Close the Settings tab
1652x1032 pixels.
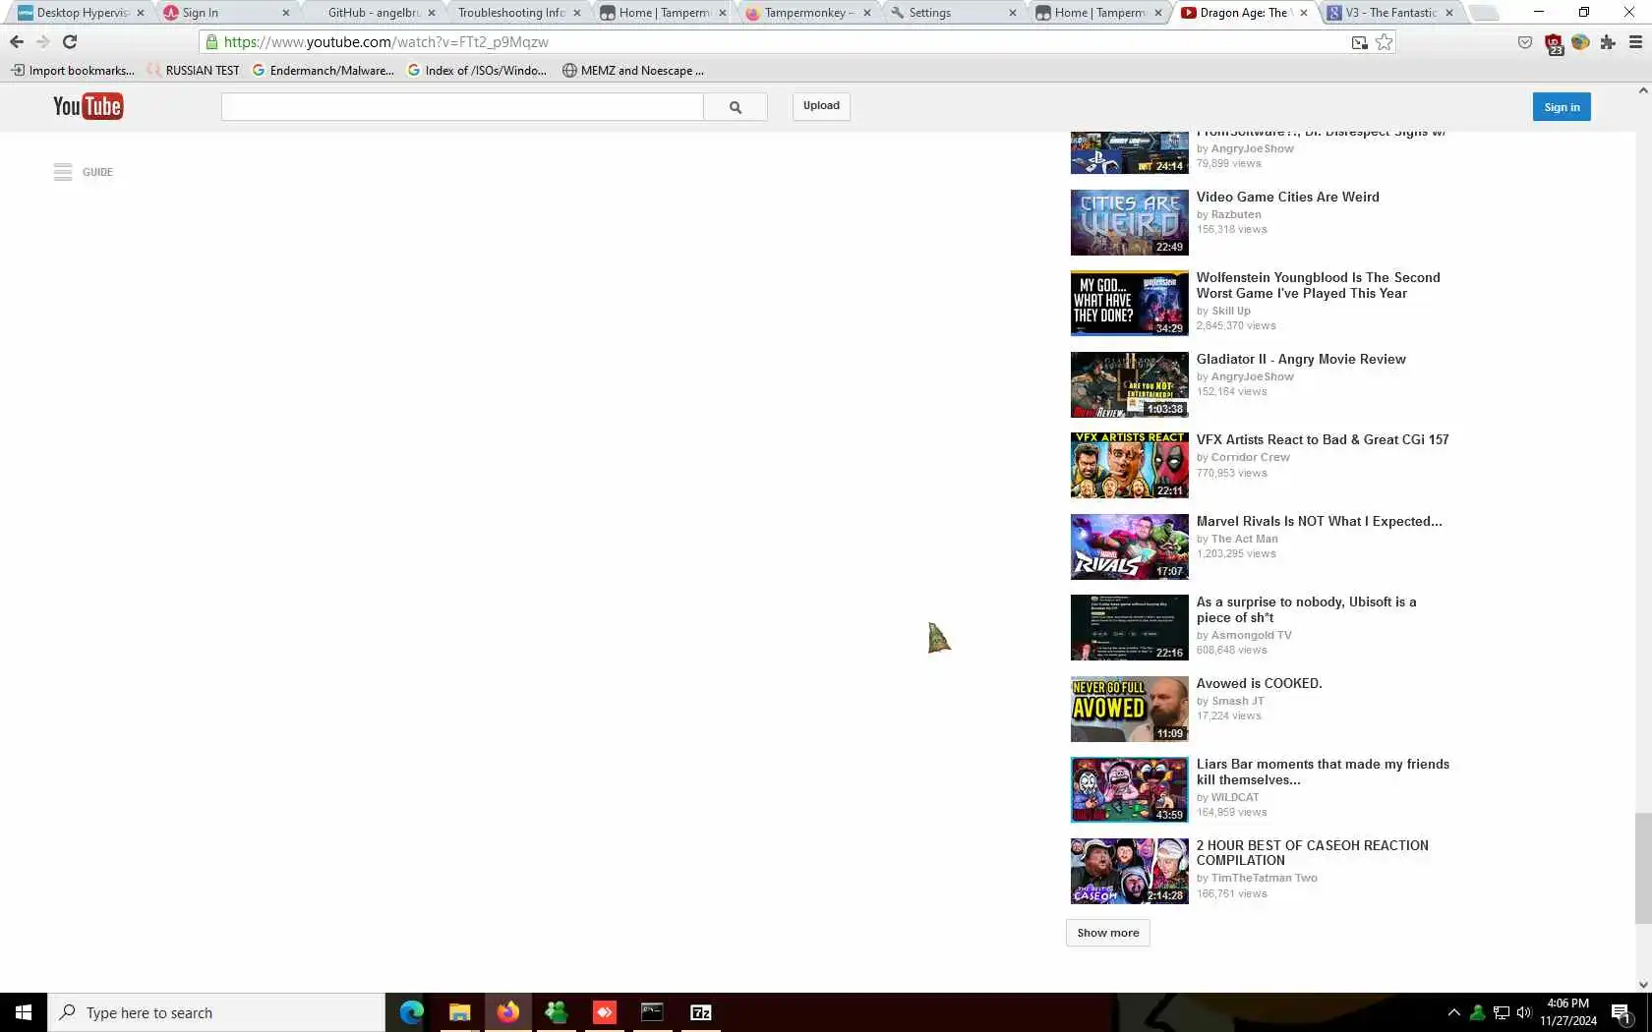(1013, 13)
